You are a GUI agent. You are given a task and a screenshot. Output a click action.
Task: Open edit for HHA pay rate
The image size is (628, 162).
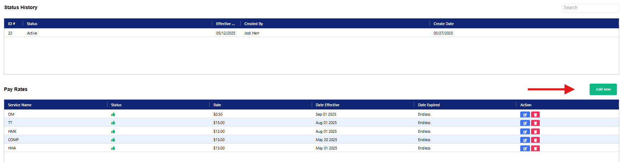[525, 148]
